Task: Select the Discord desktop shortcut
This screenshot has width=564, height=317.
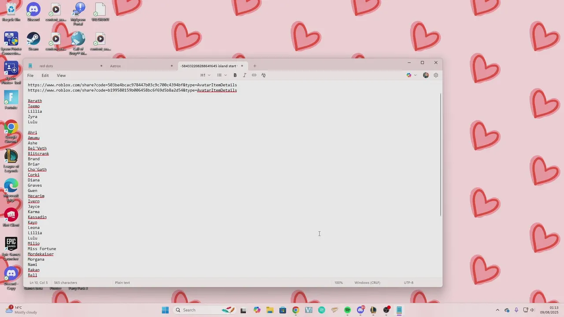Action: pos(33,12)
